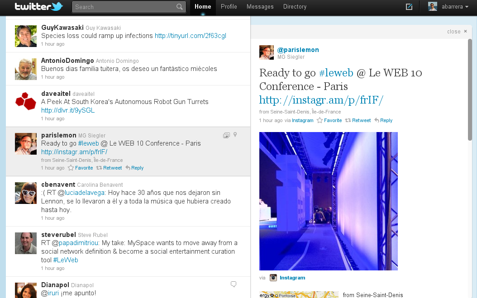This screenshot has width=477, height=298.
Task: Click '1 hour ago' on GuyKawasaki tweet
Action: (x=52, y=44)
